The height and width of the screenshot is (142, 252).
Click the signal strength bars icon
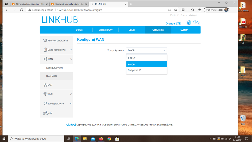pos(184,23)
